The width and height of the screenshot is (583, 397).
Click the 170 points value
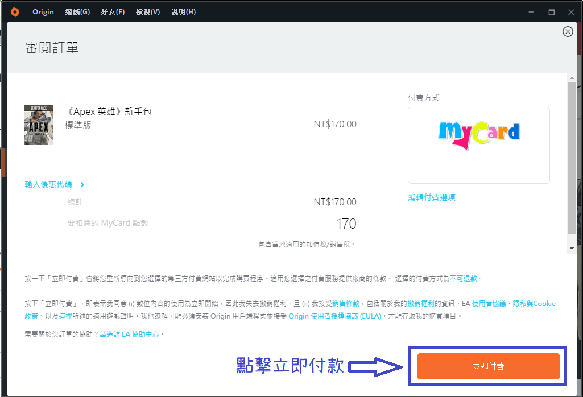pyautogui.click(x=346, y=224)
